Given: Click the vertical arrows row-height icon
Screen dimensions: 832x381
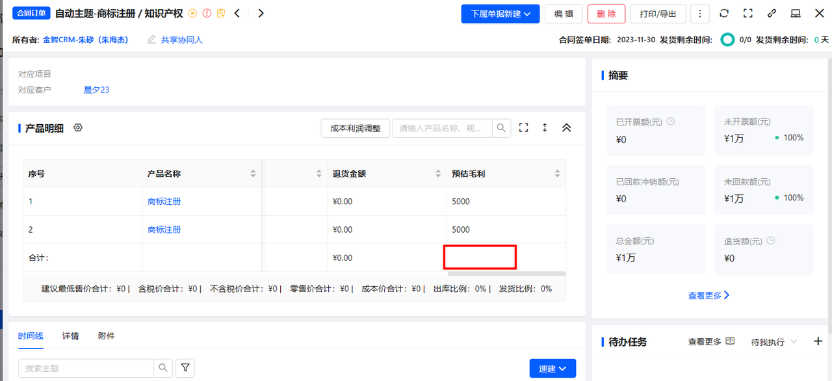Looking at the screenshot, I should [545, 128].
